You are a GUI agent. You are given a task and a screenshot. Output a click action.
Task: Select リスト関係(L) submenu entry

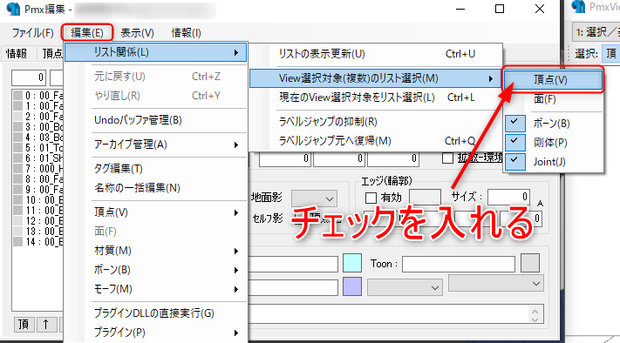pos(156,52)
